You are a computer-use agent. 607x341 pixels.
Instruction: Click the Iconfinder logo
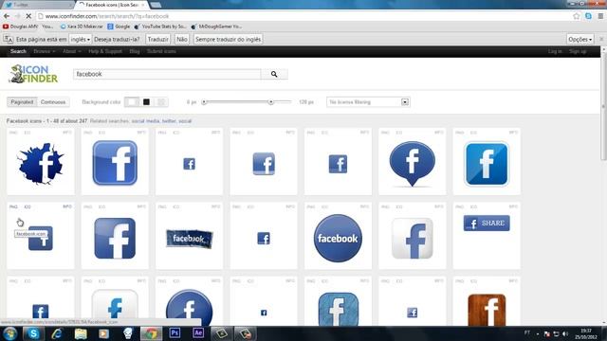(x=33, y=74)
